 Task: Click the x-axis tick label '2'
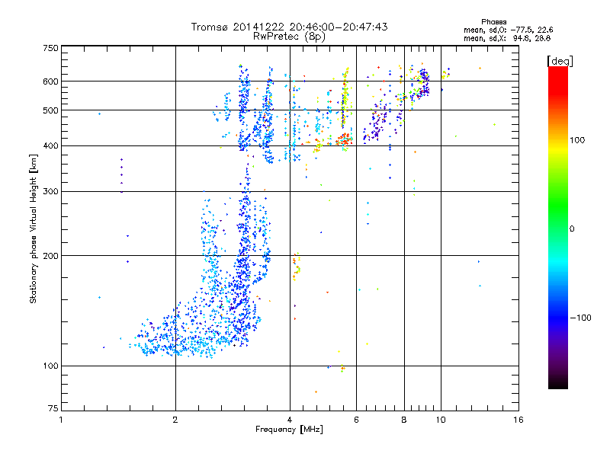(x=175, y=420)
